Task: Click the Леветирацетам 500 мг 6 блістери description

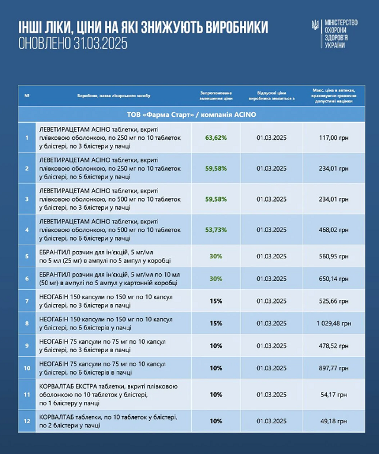Action: click(x=110, y=230)
